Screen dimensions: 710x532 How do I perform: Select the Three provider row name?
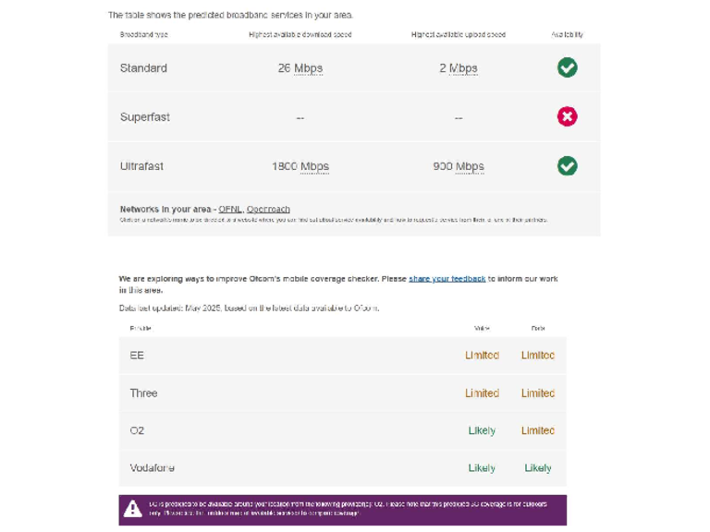(x=143, y=393)
